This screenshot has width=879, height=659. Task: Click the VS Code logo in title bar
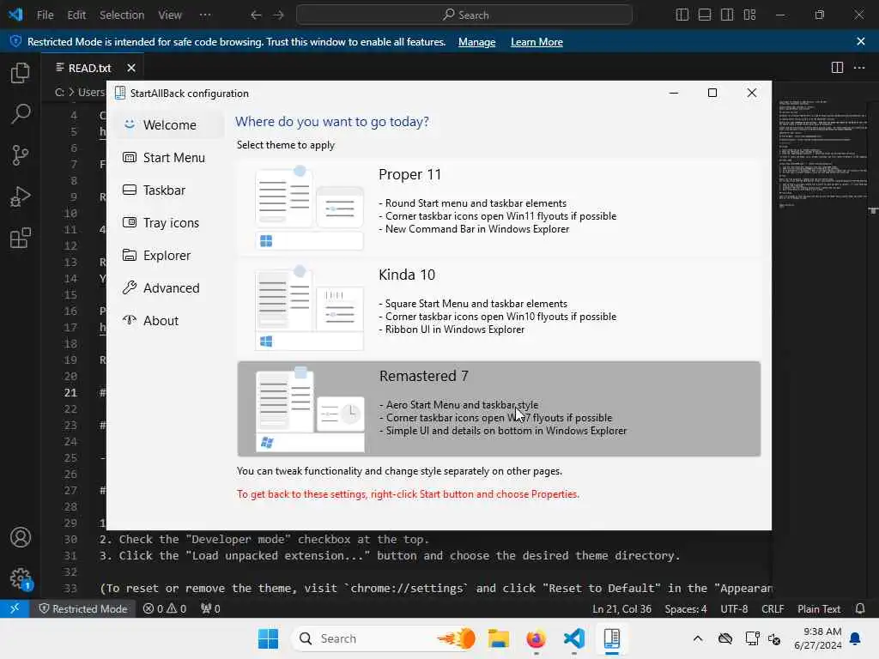click(15, 15)
